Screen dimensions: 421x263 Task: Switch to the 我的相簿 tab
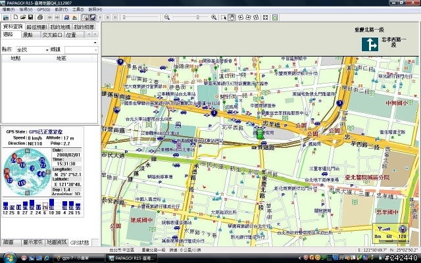coord(84,27)
